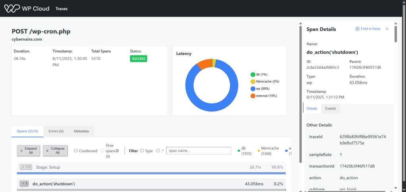Click the POST /wp-cron.php heading
406x192 pixels.
[41, 31]
